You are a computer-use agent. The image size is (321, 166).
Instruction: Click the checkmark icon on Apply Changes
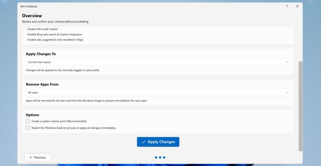click(144, 142)
